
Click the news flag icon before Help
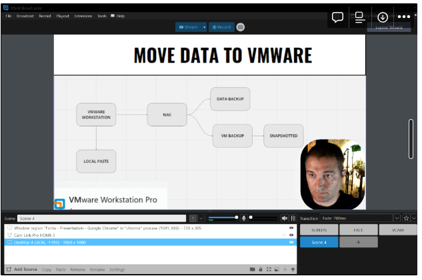tap(113, 15)
